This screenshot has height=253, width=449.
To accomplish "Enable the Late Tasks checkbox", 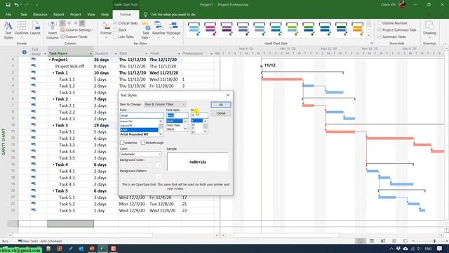I will tap(115, 37).
